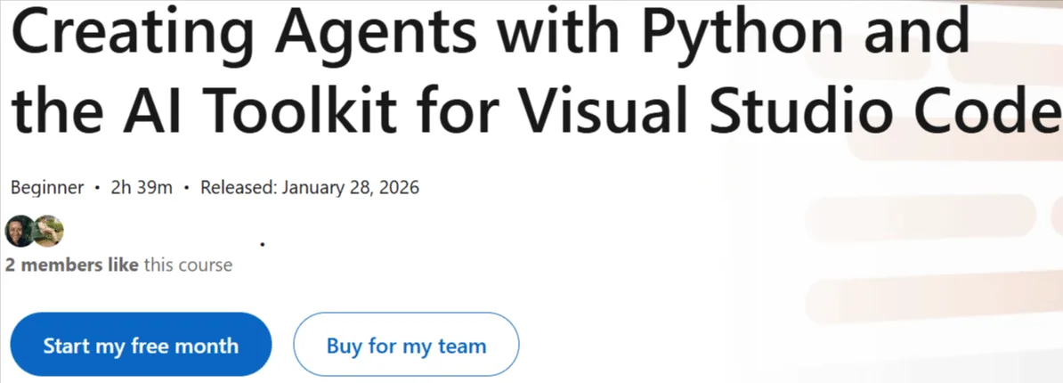Click the Beginner level label

47,188
